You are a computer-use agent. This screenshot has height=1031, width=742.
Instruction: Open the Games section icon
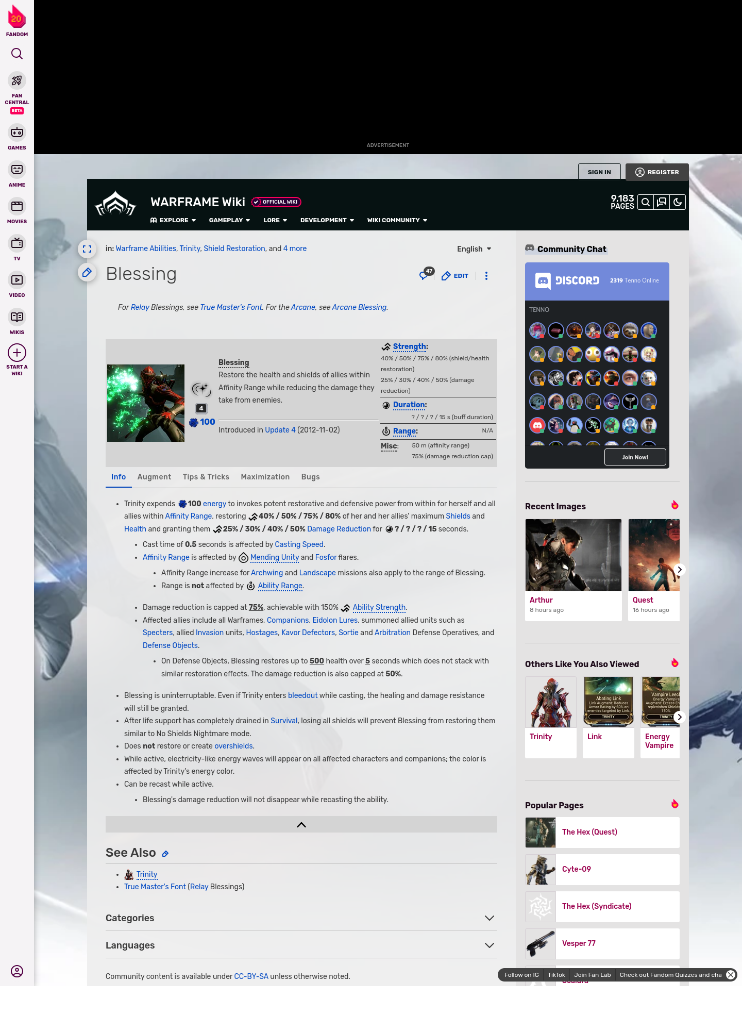pos(17,133)
